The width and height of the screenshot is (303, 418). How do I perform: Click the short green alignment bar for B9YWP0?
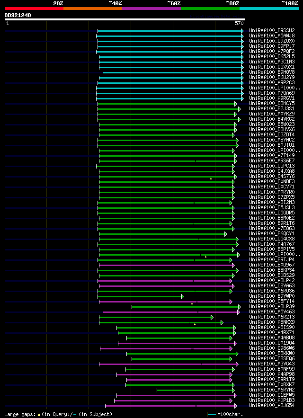[x=140, y=296]
